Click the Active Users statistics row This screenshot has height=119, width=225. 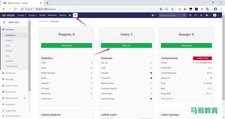tap(67, 99)
